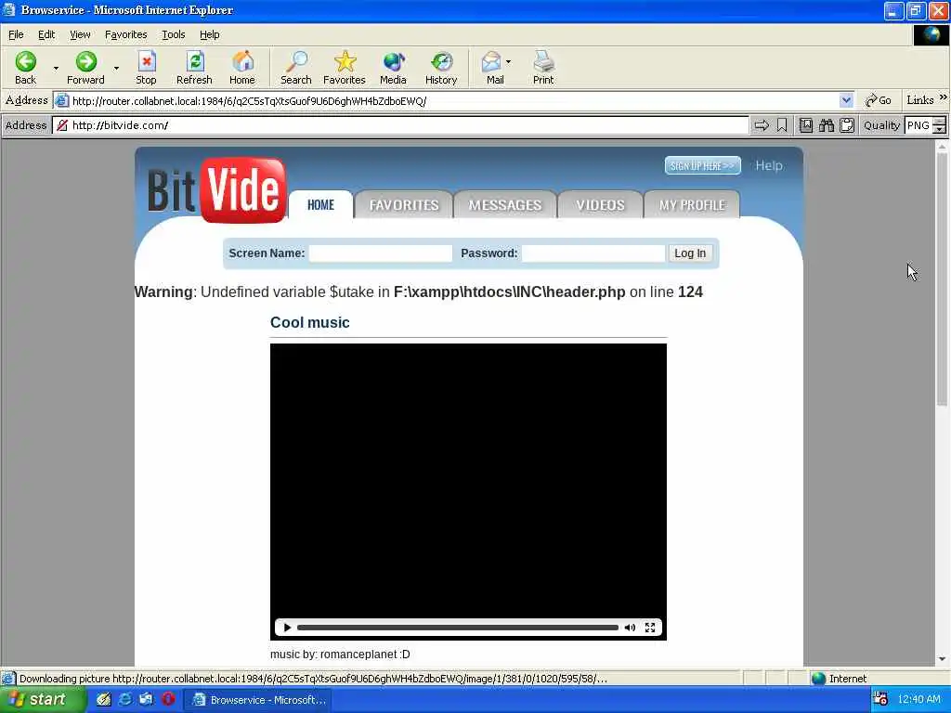This screenshot has width=951, height=713.
Task: Go to the Home page icon
Action: click(x=242, y=67)
